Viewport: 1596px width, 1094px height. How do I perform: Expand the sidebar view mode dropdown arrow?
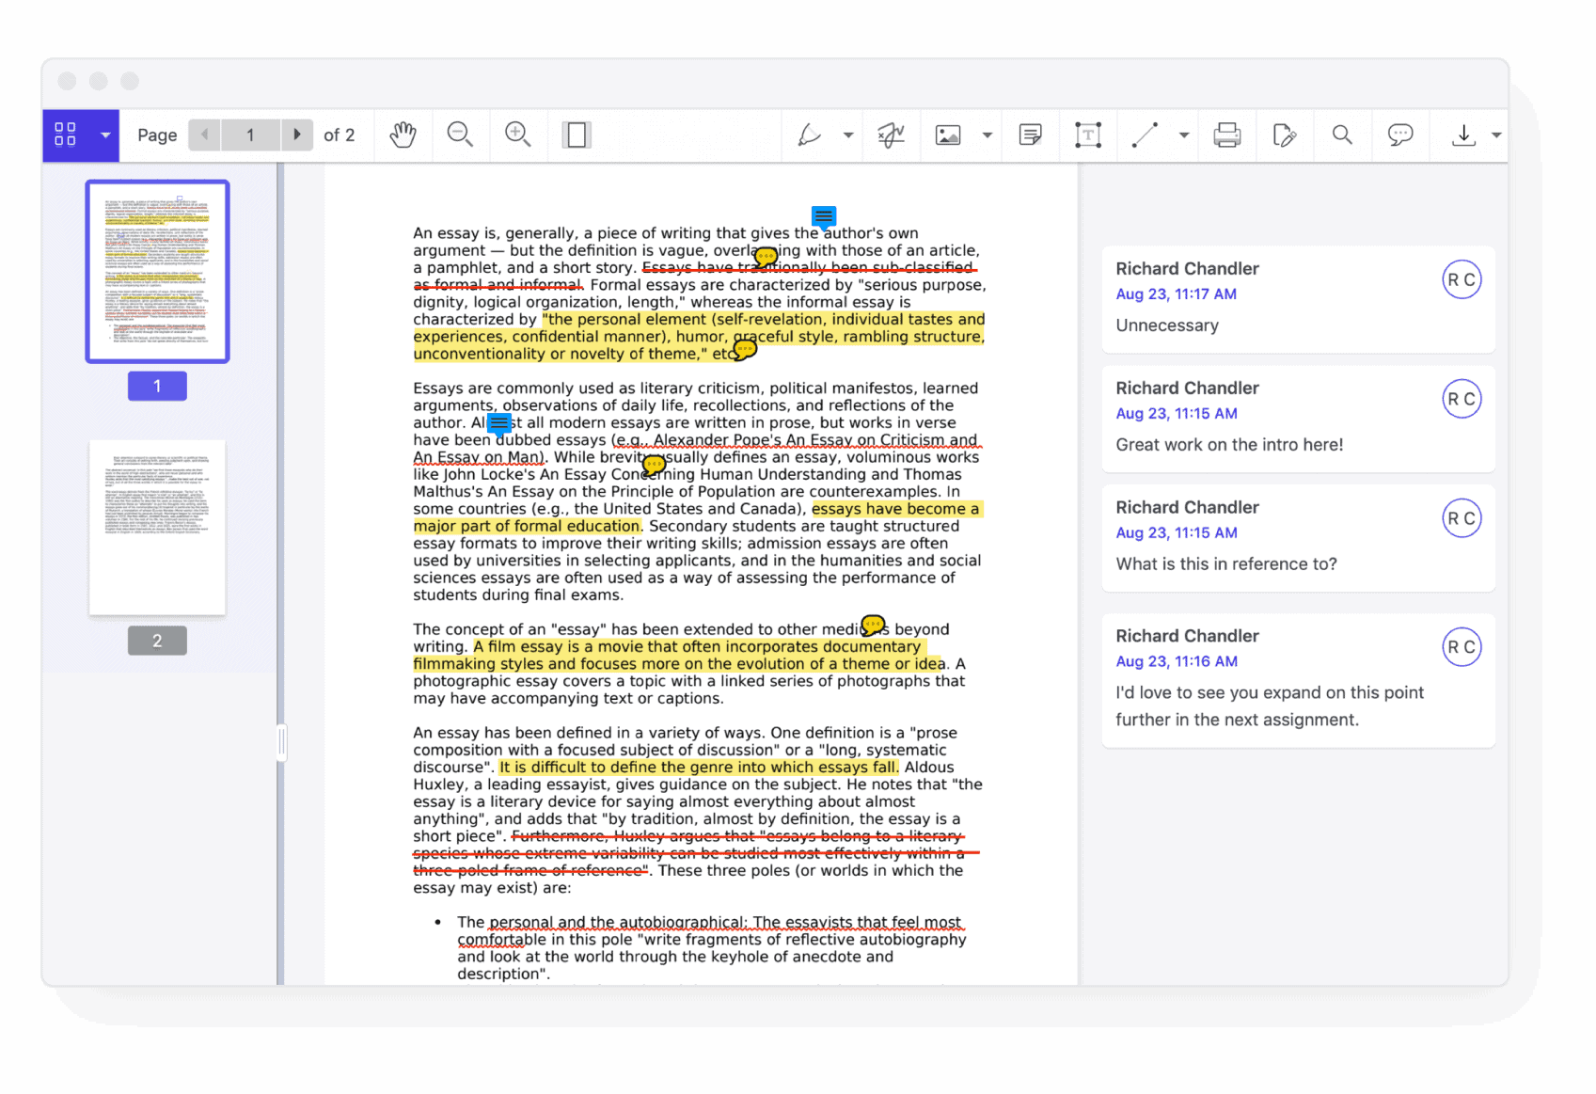(x=105, y=135)
